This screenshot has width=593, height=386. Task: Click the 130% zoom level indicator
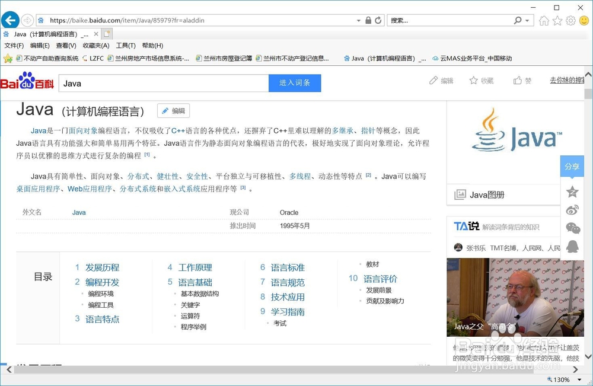[558, 379]
